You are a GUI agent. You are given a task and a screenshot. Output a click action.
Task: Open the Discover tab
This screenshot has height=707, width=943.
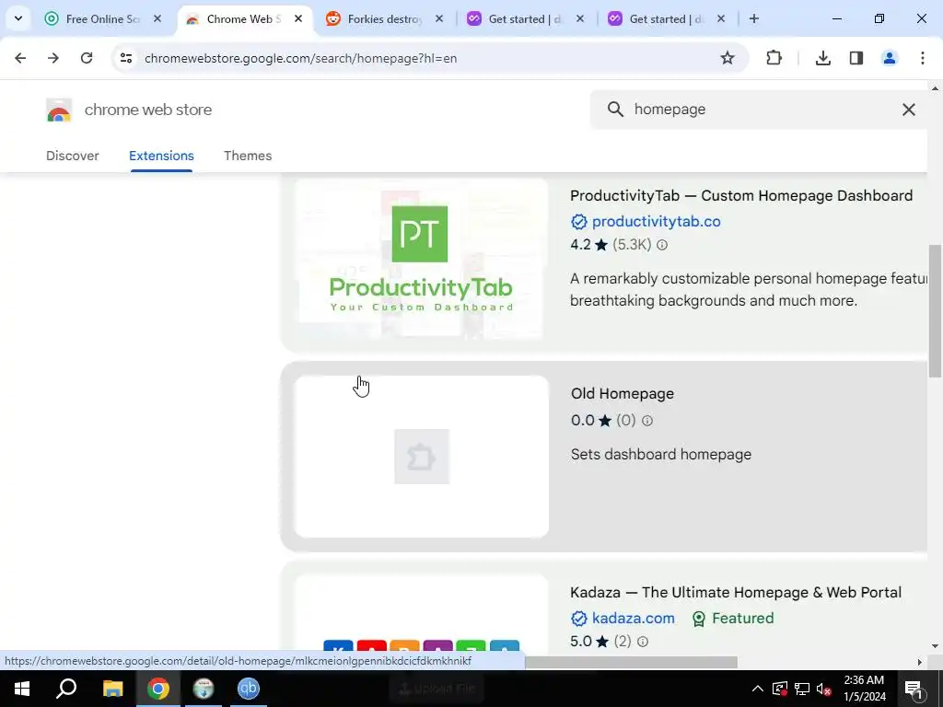[73, 156]
